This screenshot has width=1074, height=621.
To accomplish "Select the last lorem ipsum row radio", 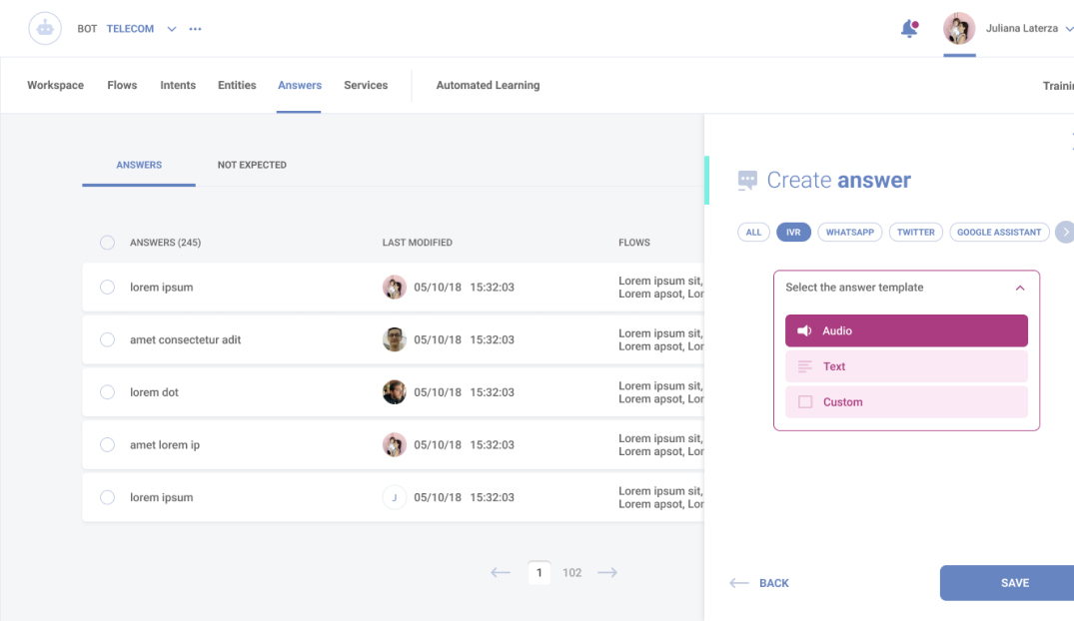I will [108, 497].
